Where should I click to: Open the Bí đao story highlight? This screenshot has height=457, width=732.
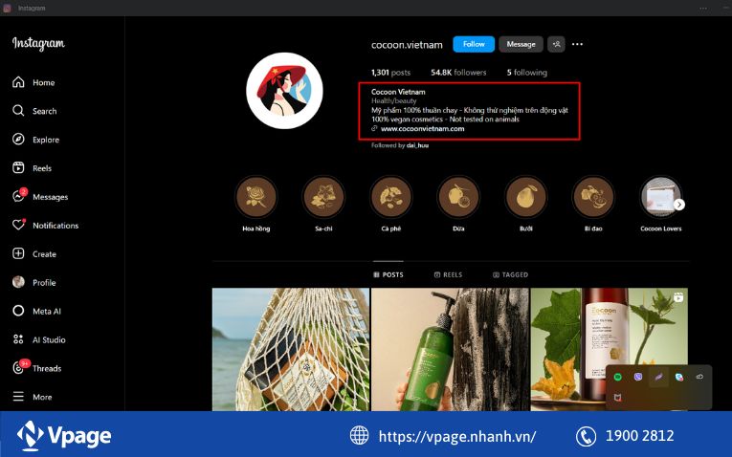(593, 197)
